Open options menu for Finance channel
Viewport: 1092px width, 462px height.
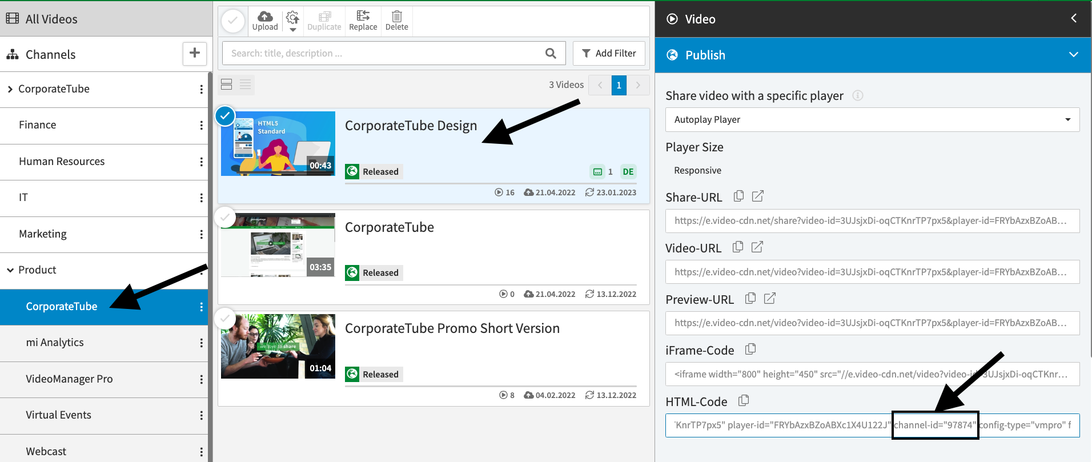click(x=201, y=125)
